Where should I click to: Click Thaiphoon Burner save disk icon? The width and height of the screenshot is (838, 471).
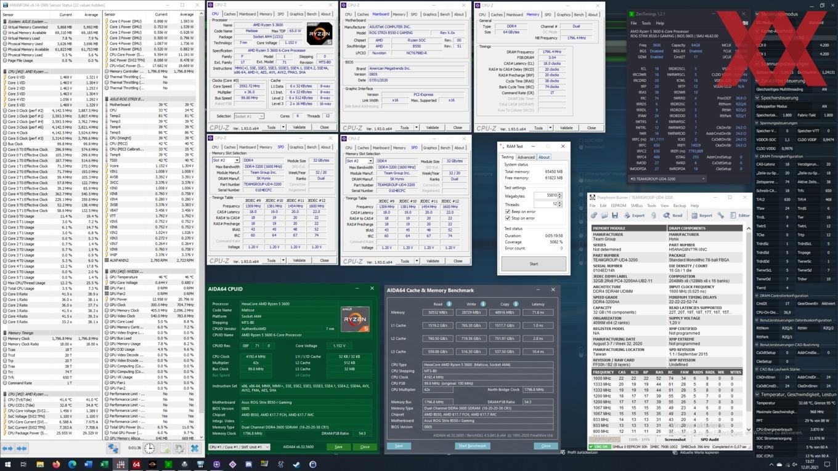(614, 215)
